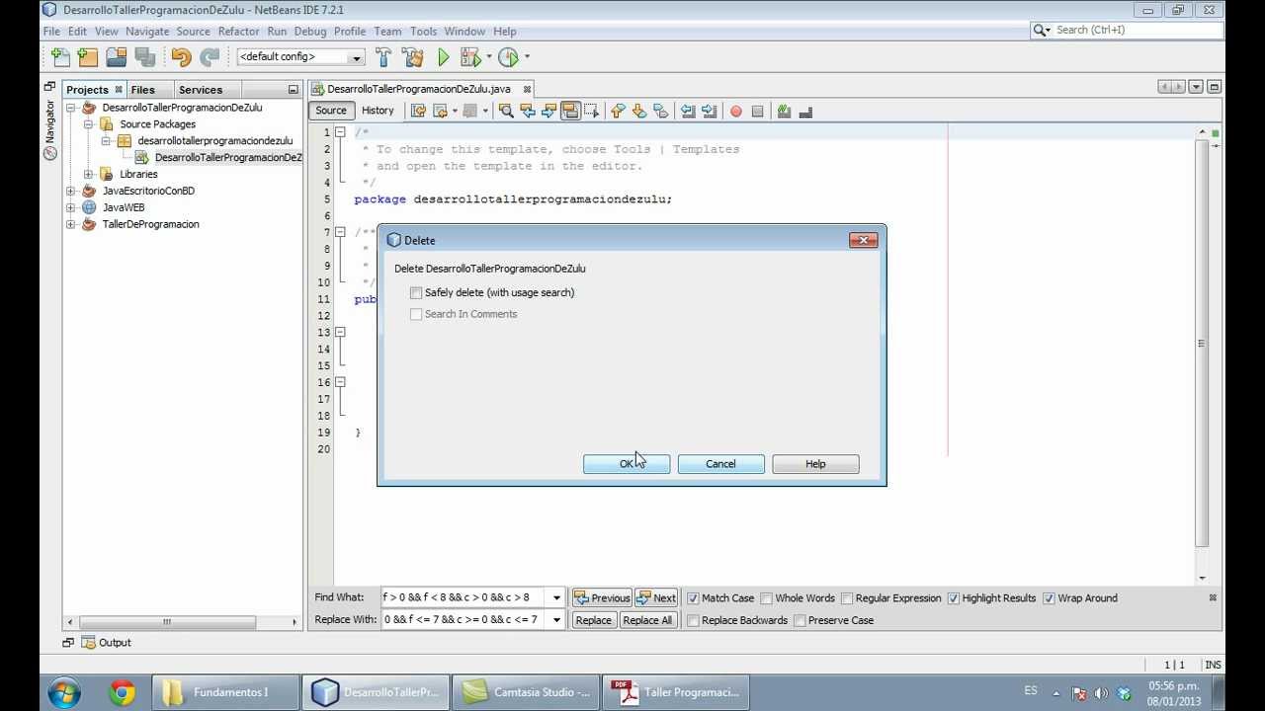The image size is (1265, 711).
Task: Click the Previous find button
Action: click(602, 598)
